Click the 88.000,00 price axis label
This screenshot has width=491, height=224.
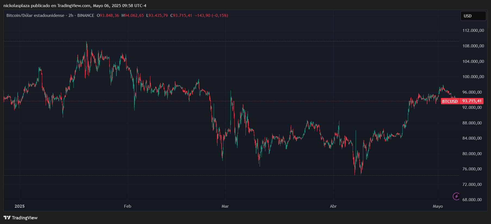pyautogui.click(x=472, y=123)
